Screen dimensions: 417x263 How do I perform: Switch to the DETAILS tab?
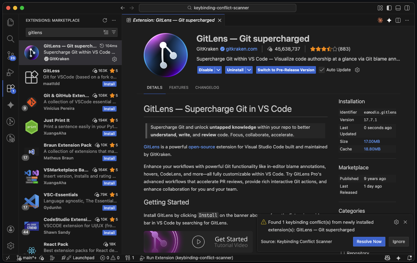click(x=155, y=87)
